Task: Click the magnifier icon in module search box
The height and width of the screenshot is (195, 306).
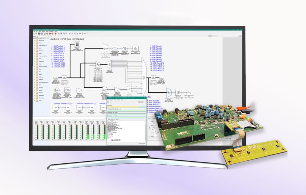Action: 48,36
